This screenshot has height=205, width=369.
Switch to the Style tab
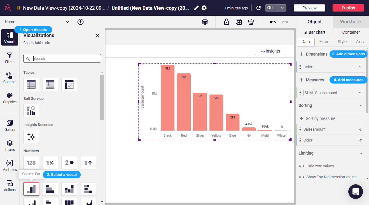342,42
